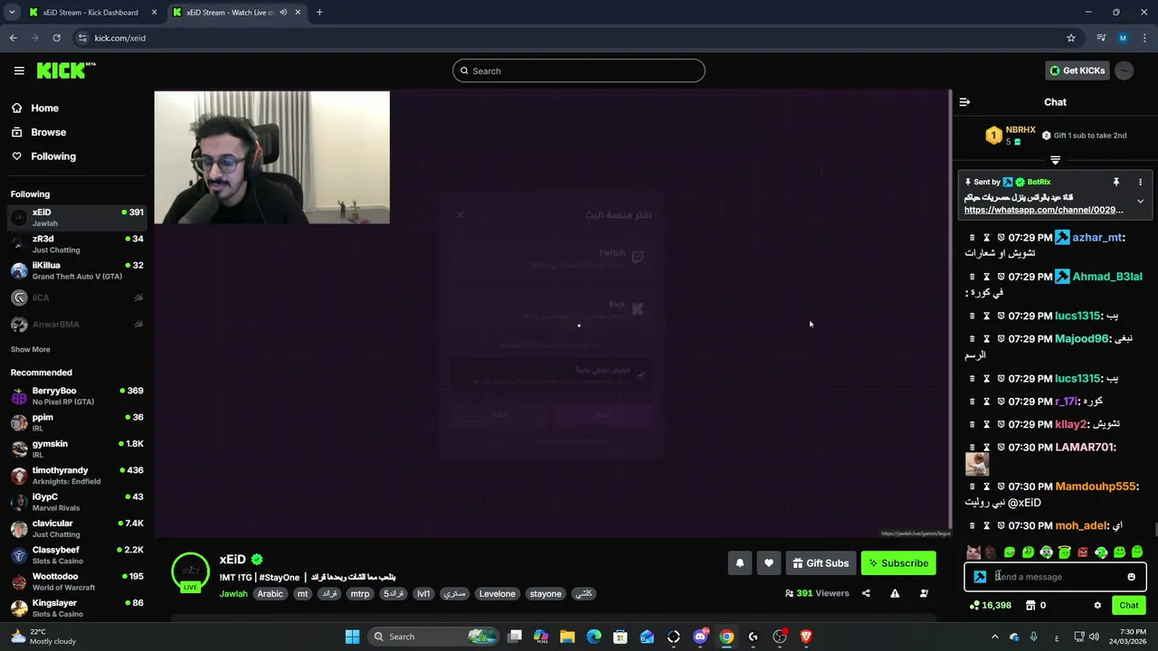Share the stream icon
The height and width of the screenshot is (651, 1158).
(866, 593)
